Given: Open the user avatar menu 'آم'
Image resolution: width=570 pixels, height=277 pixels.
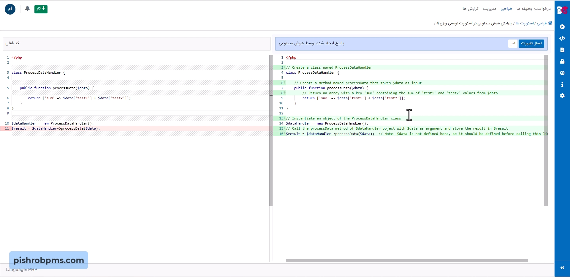Looking at the screenshot, I should pos(10,9).
